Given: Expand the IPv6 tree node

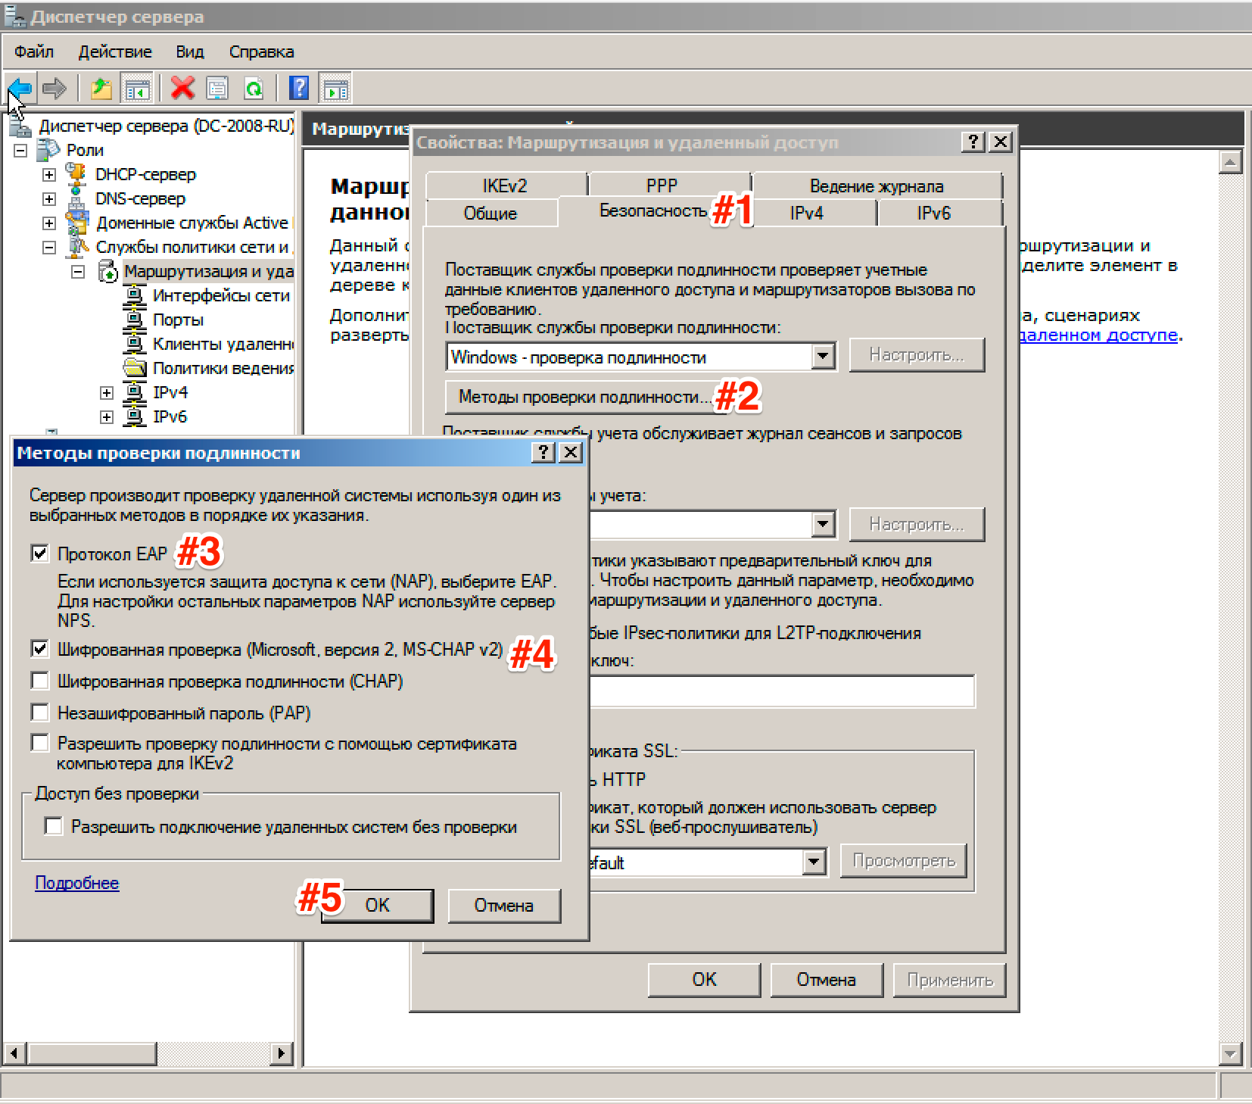Looking at the screenshot, I should point(107,417).
